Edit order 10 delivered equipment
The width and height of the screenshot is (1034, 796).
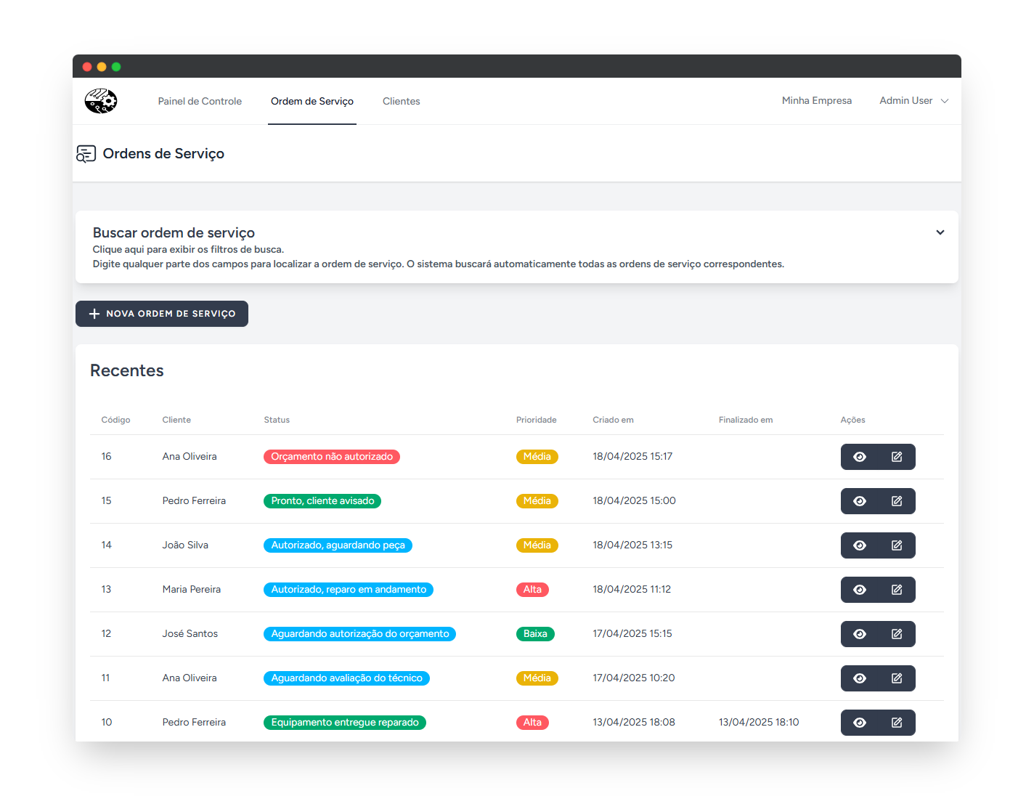[x=897, y=723]
